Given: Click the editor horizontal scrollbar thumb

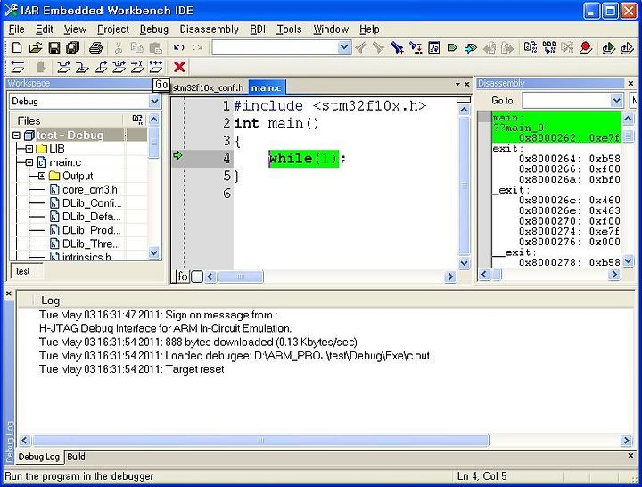Looking at the screenshot, I should click(x=241, y=277).
